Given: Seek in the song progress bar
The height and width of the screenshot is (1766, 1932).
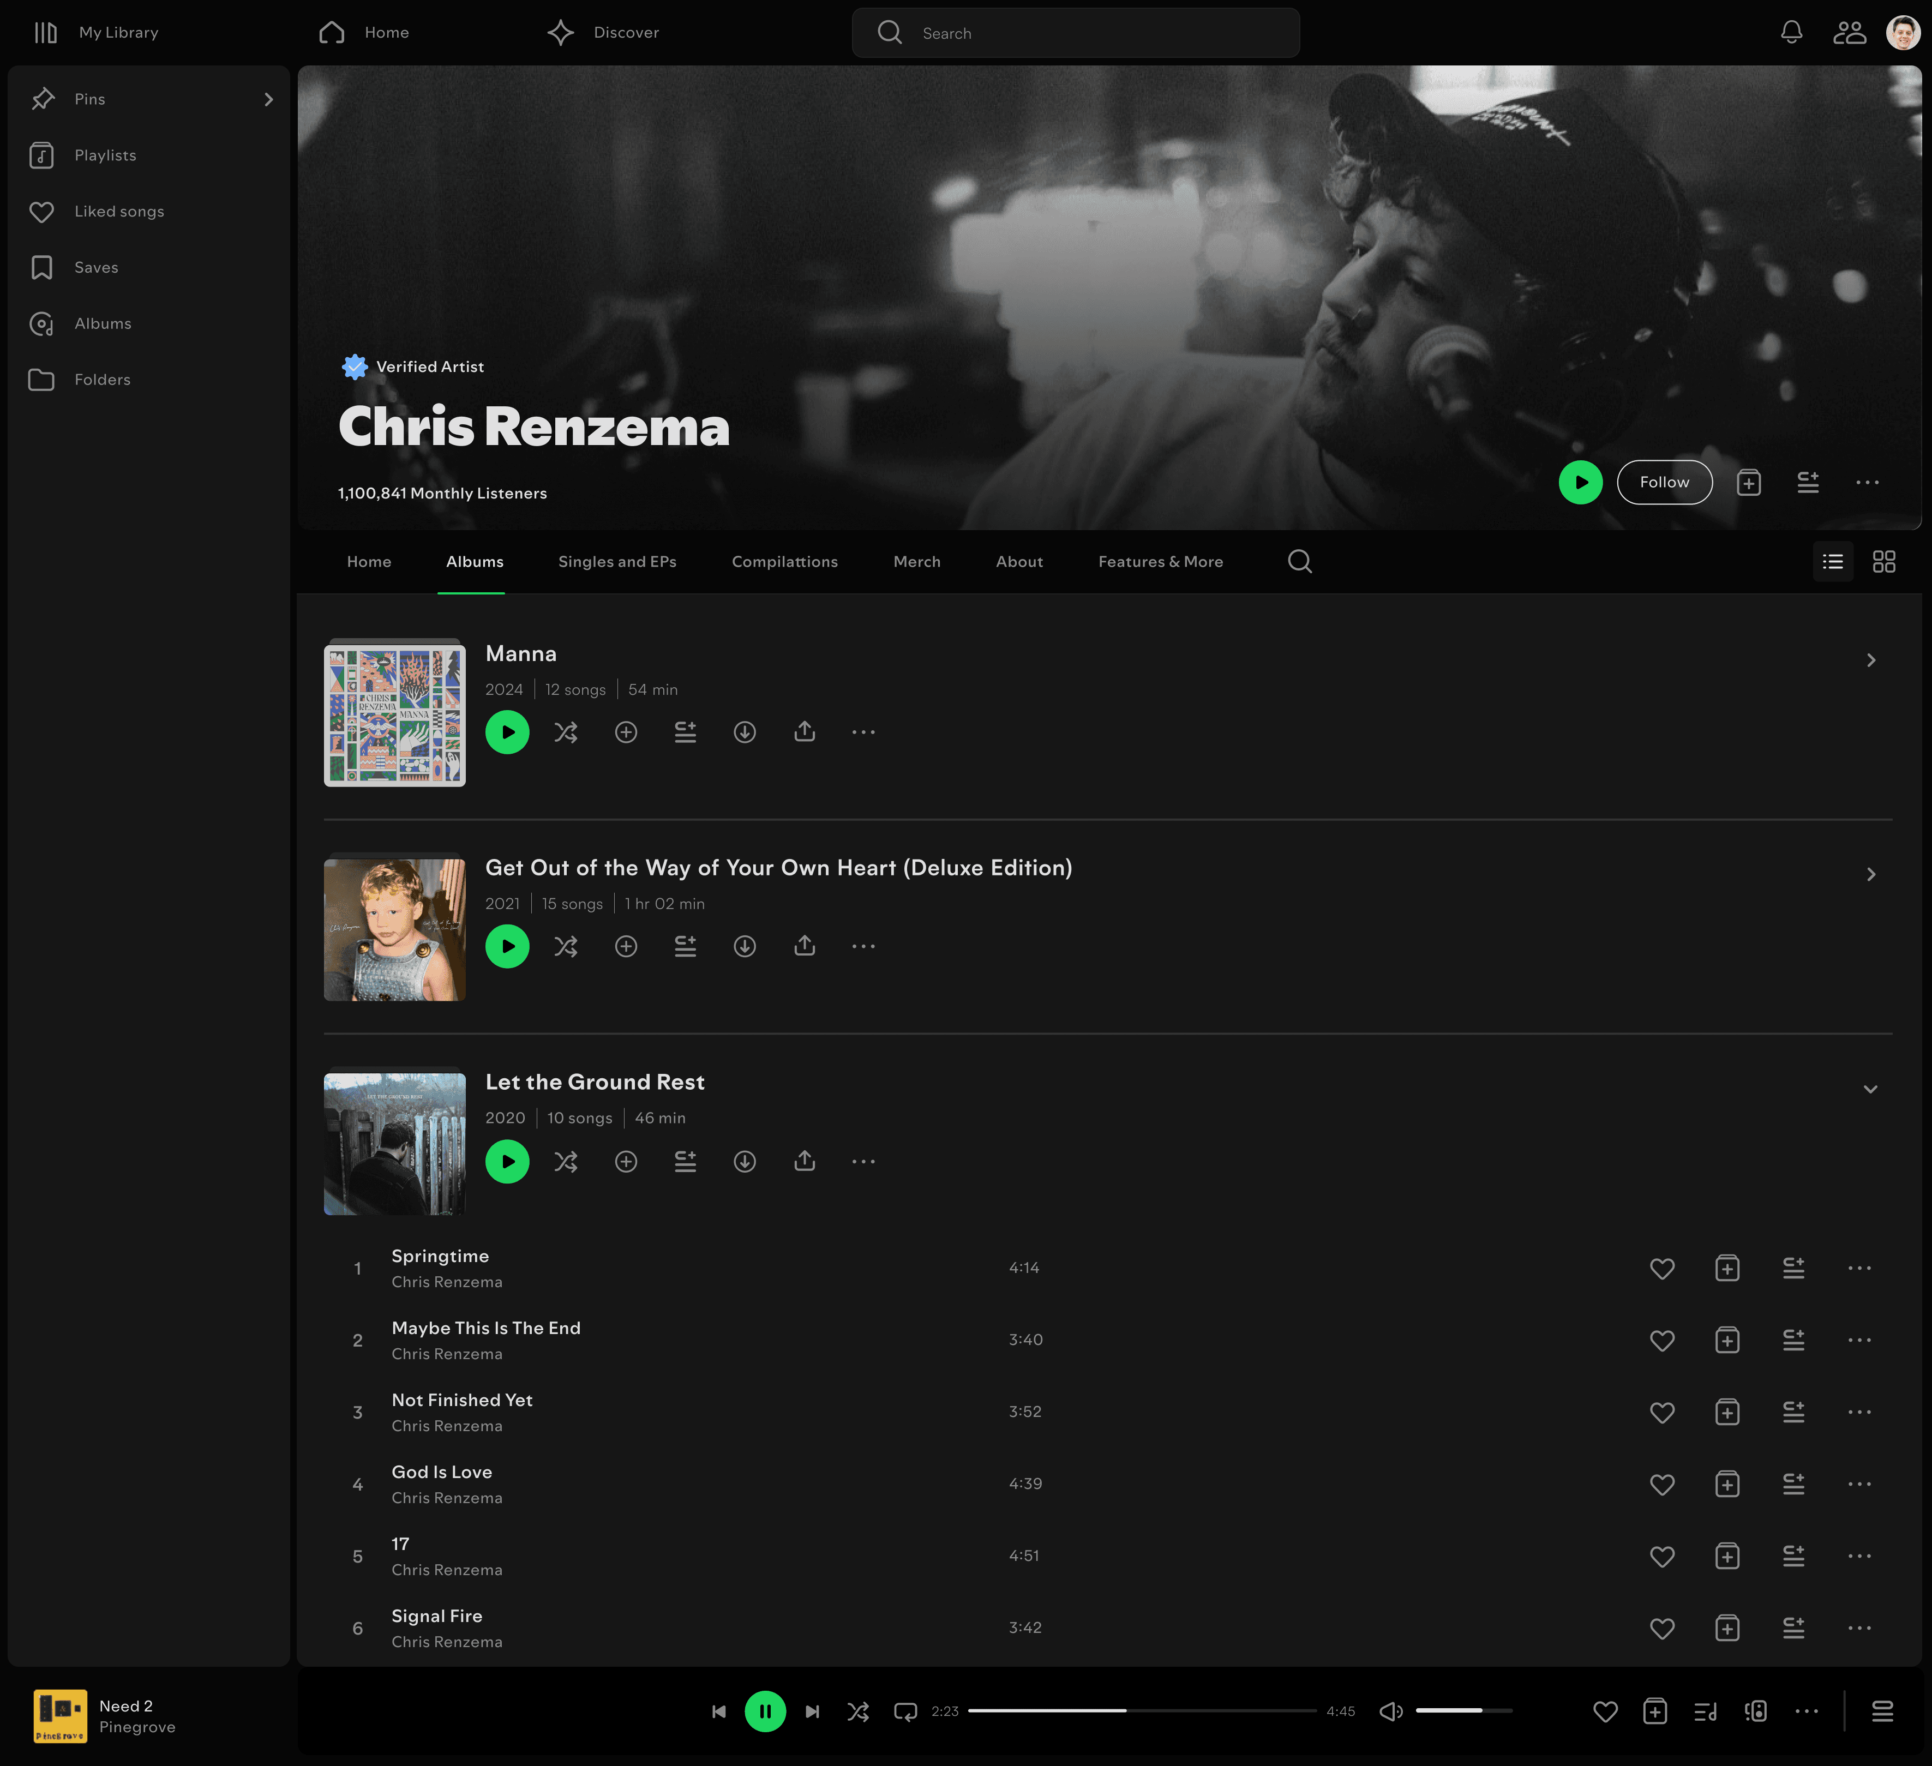Looking at the screenshot, I should 1142,1711.
